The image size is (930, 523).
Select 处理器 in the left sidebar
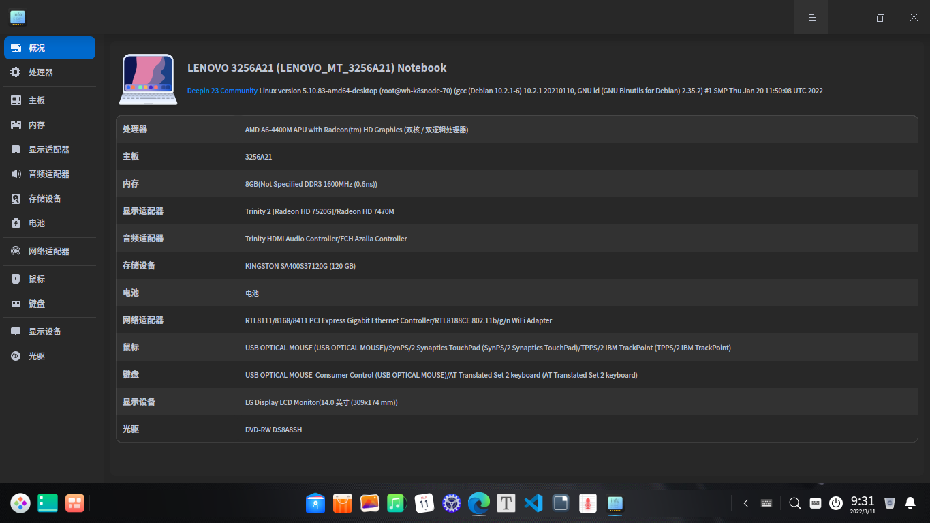pyautogui.click(x=50, y=72)
